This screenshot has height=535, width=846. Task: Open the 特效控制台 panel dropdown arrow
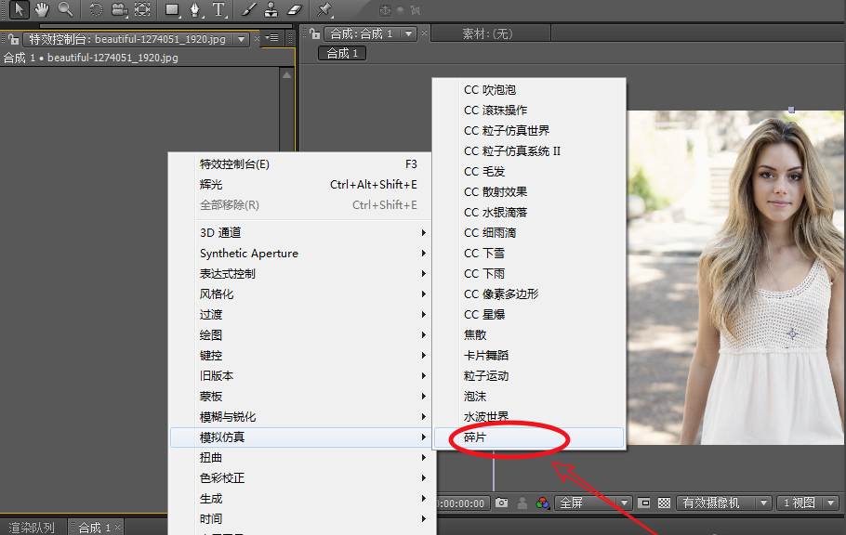241,39
